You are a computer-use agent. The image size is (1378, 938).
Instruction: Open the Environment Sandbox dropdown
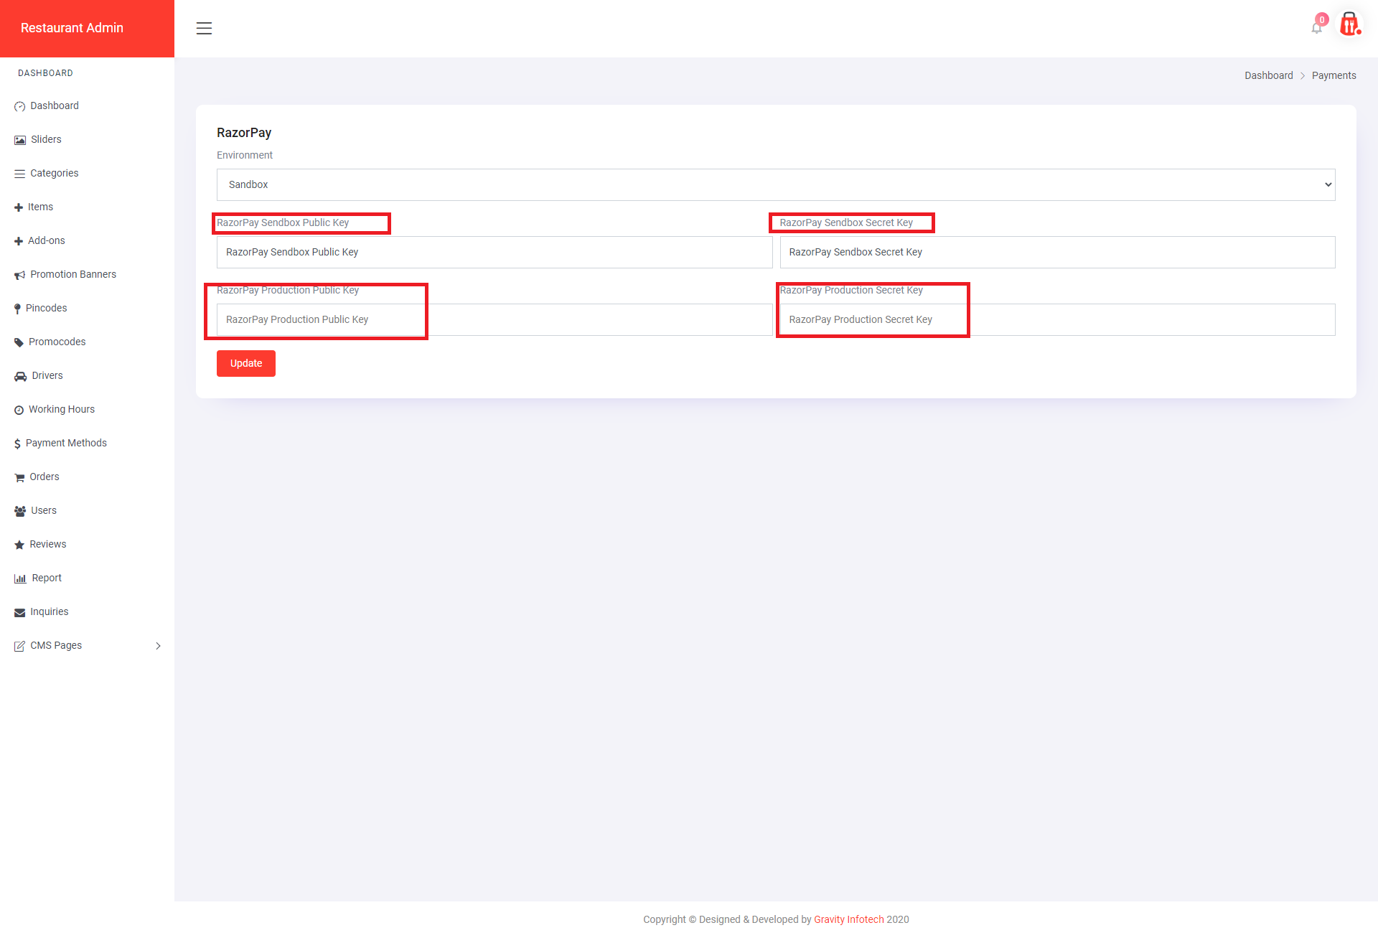775,184
